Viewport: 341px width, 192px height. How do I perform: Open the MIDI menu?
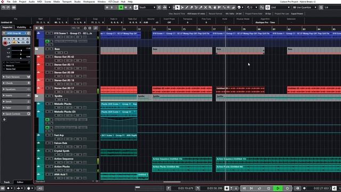pyautogui.click(x=39, y=2)
